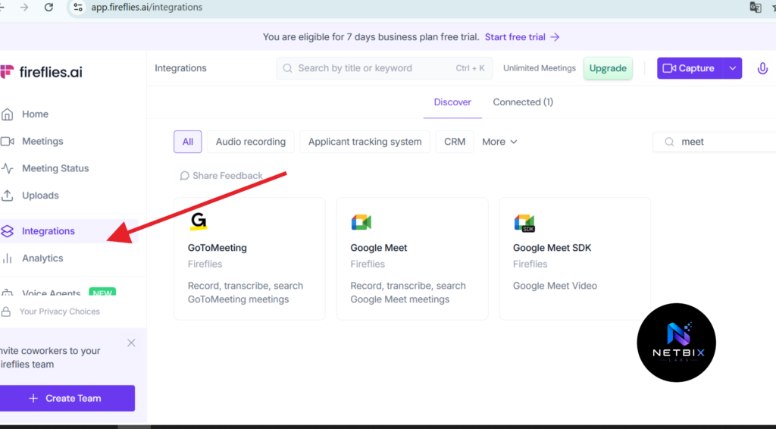The width and height of the screenshot is (776, 429).
Task: Filter by Applicant tracking system
Action: click(365, 142)
